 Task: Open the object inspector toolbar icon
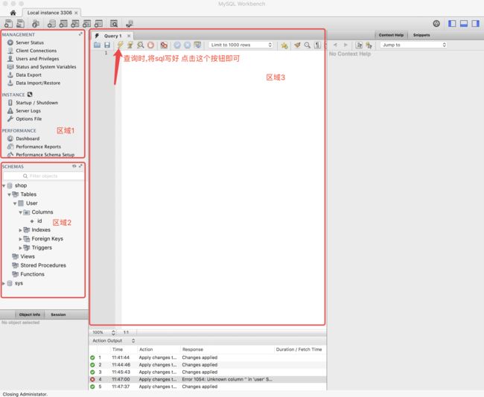(36, 23)
